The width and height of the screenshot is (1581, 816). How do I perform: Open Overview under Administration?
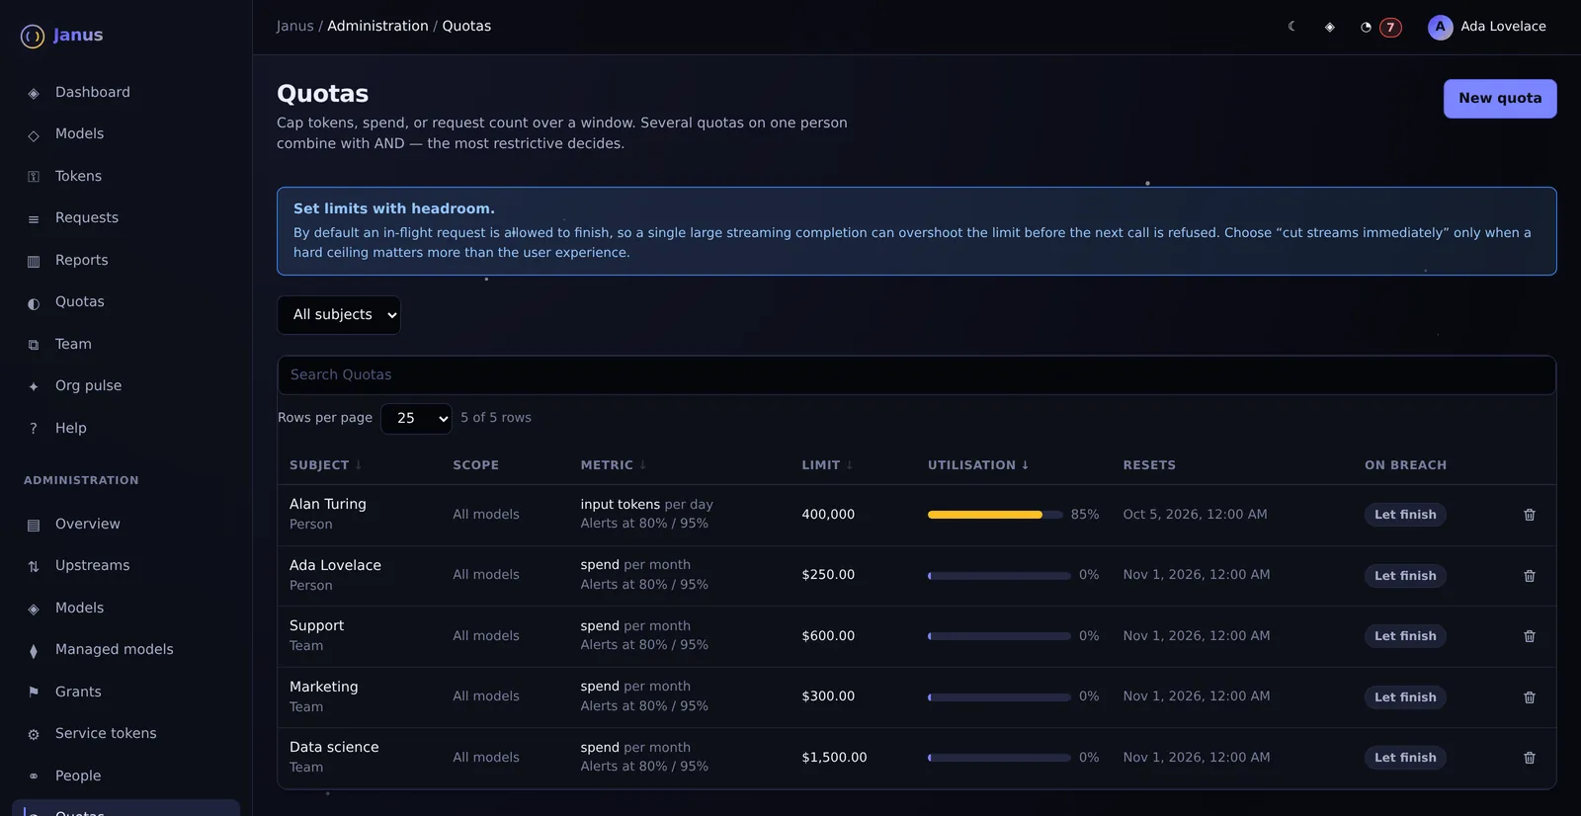[x=125, y=525]
